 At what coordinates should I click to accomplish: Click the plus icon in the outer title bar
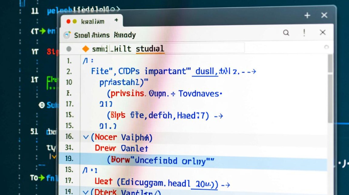(x=307, y=16)
